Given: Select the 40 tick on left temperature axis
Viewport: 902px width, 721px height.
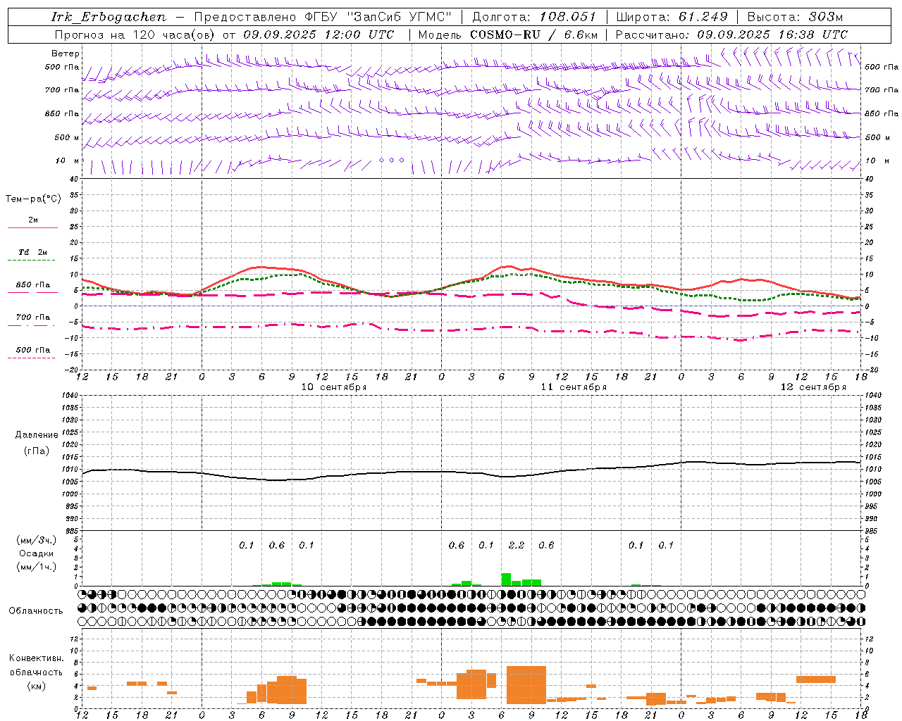Looking at the screenshot, I should coord(73,179).
